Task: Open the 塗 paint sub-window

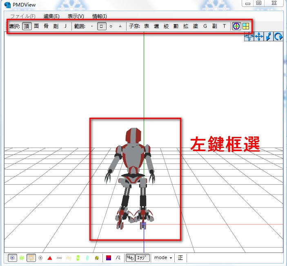Action: click(196, 26)
